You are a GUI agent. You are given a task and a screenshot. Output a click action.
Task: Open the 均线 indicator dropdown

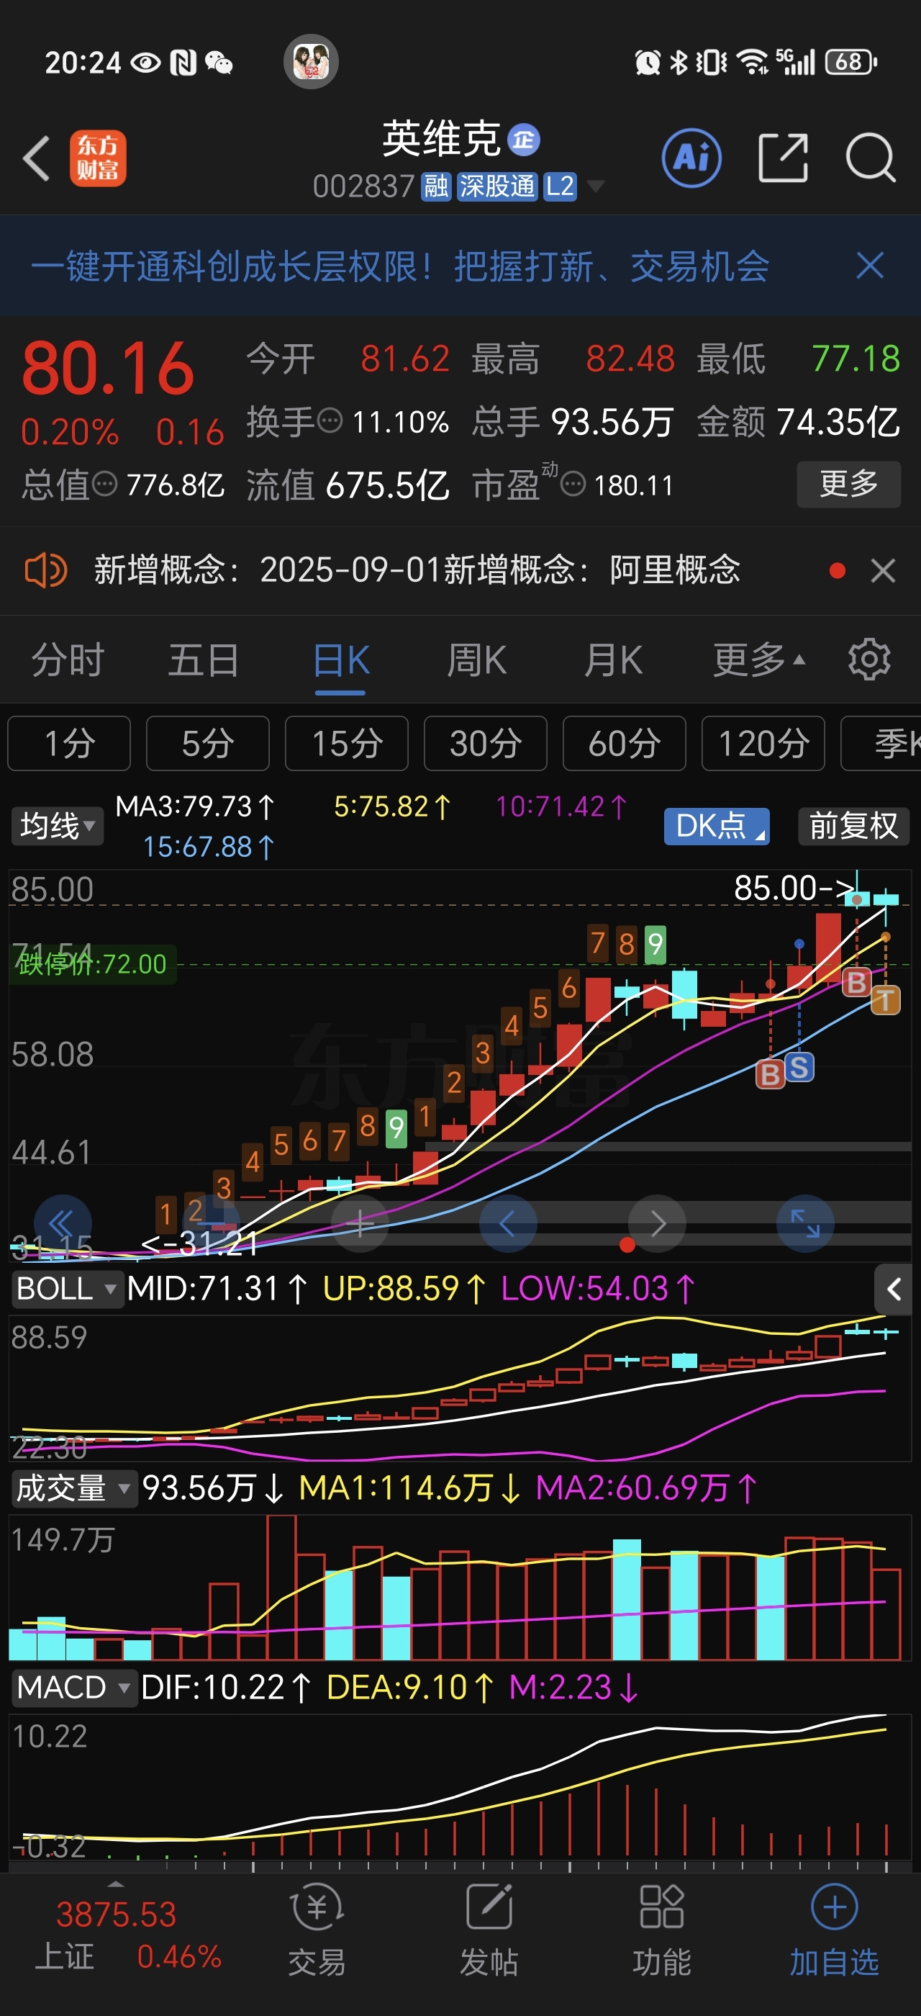(x=57, y=826)
